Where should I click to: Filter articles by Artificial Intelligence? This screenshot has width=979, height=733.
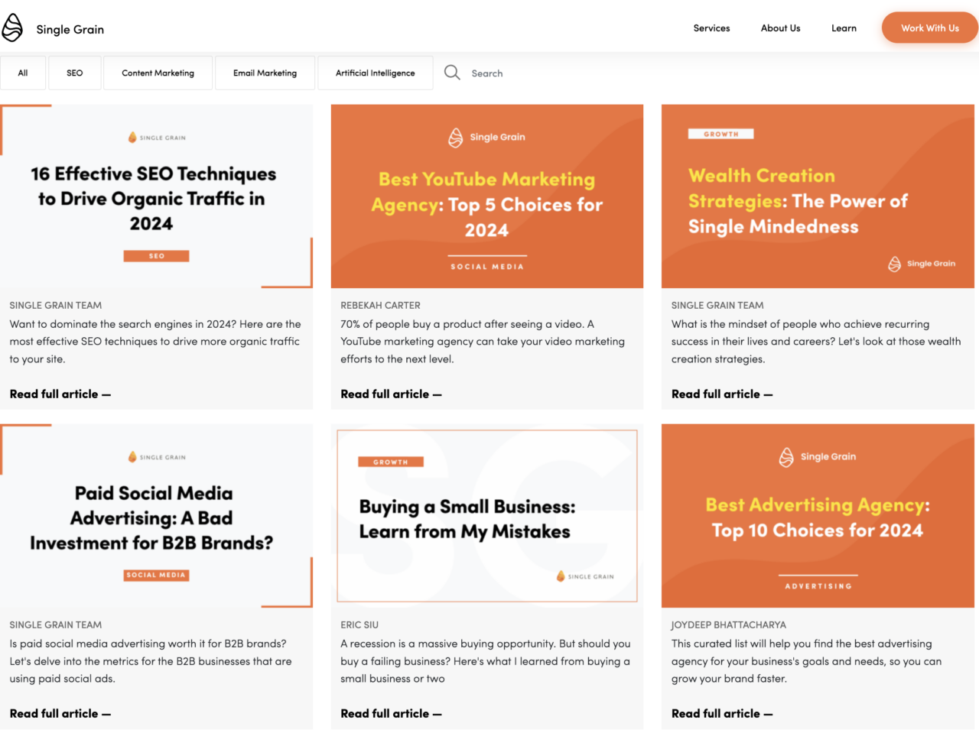click(376, 73)
